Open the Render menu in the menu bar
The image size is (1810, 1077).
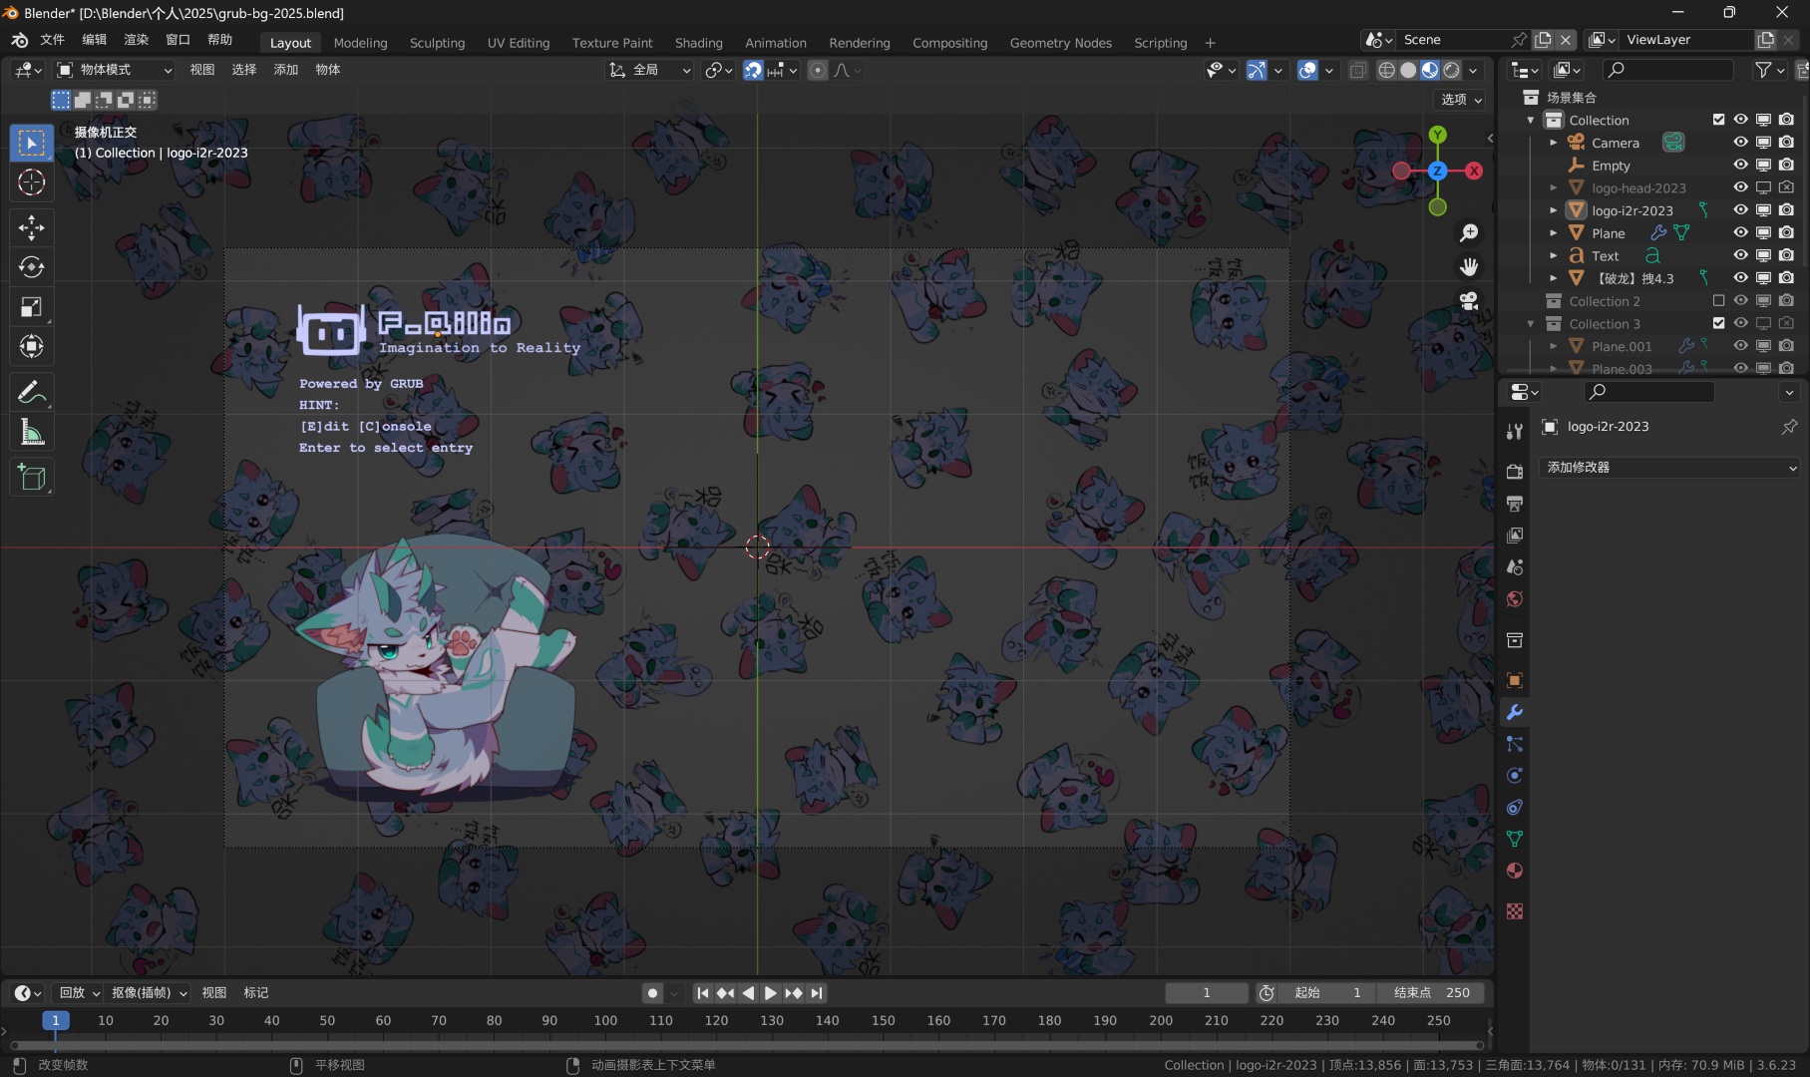tap(136, 40)
